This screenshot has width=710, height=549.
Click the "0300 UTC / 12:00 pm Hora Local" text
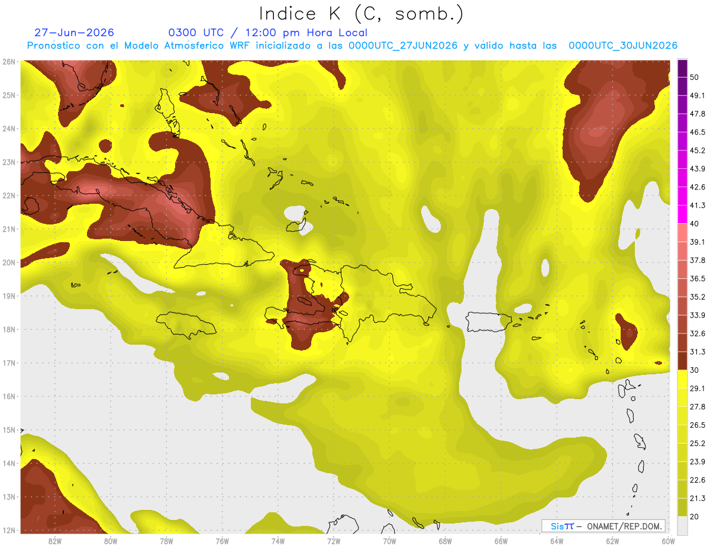(x=268, y=33)
